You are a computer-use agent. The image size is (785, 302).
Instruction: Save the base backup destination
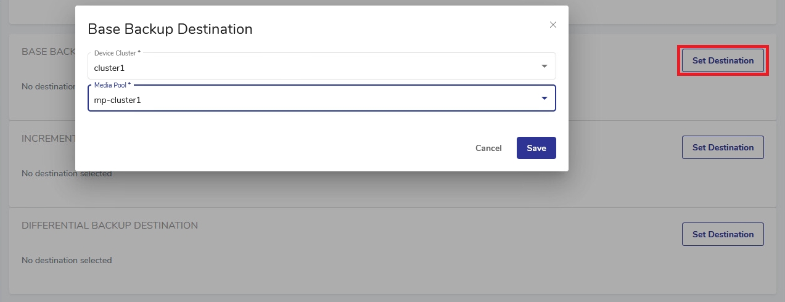pyautogui.click(x=536, y=148)
